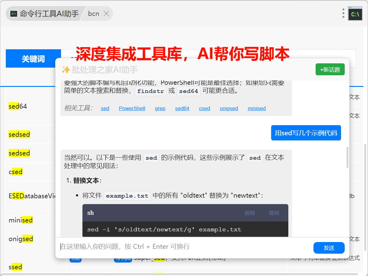Viewport: 368px width, 276px height.
Task: Click the 发送 send button
Action: (x=329, y=248)
